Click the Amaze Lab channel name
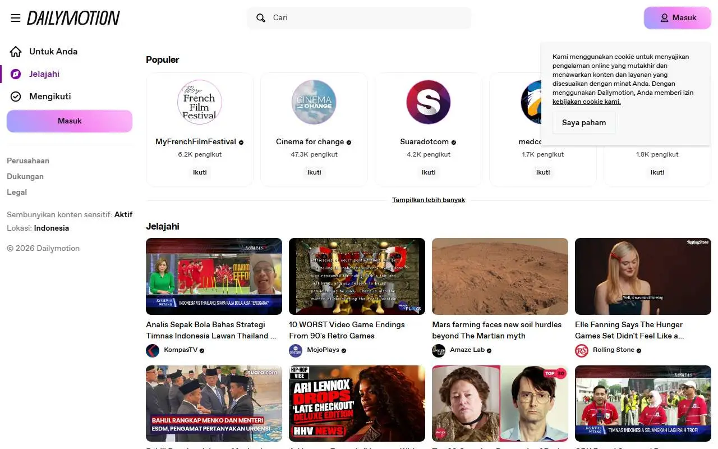 467,350
